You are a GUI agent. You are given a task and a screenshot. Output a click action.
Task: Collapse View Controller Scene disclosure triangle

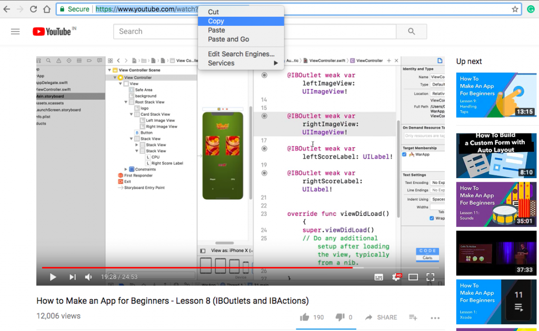coord(109,70)
